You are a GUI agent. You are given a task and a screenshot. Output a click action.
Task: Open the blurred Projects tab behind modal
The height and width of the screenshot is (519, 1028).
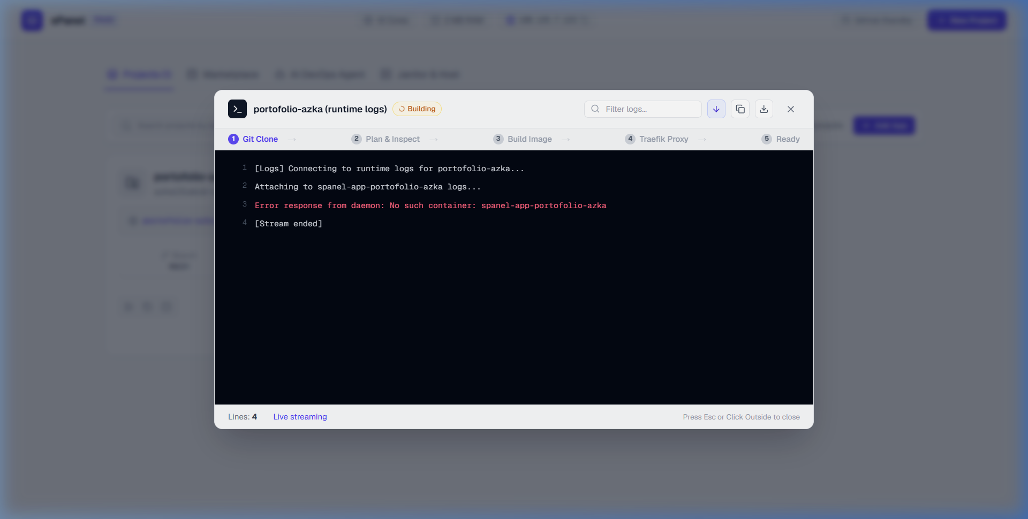[139, 74]
